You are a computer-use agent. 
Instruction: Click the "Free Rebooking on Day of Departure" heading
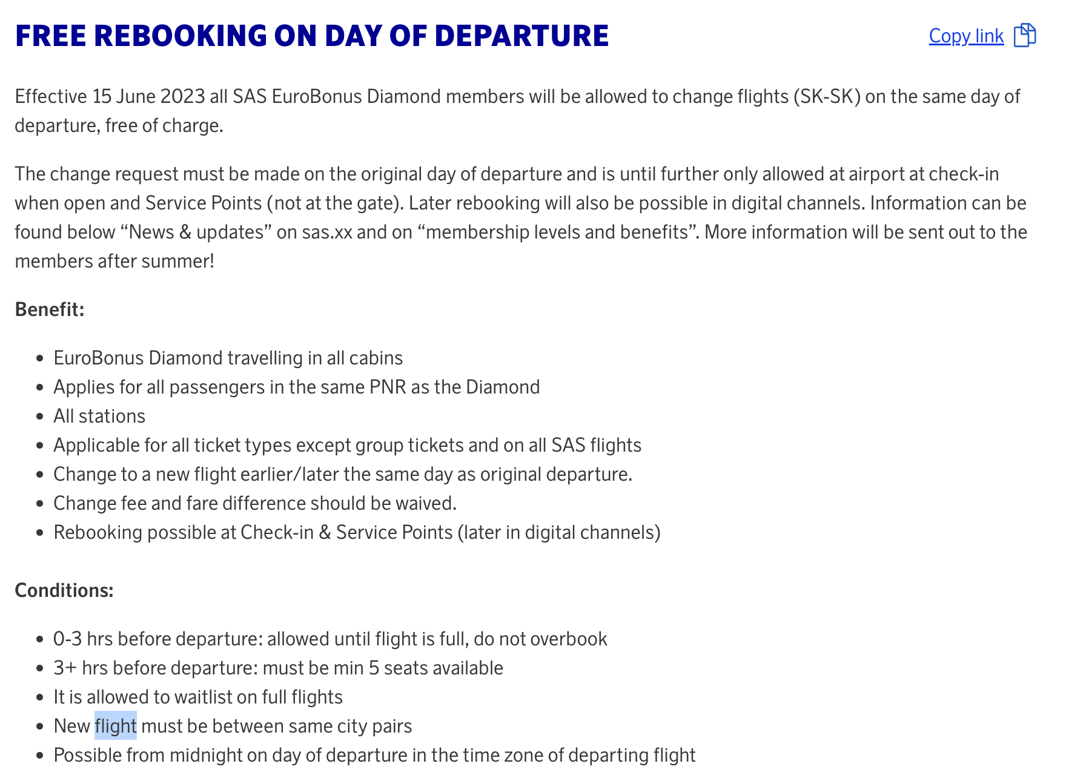point(312,36)
